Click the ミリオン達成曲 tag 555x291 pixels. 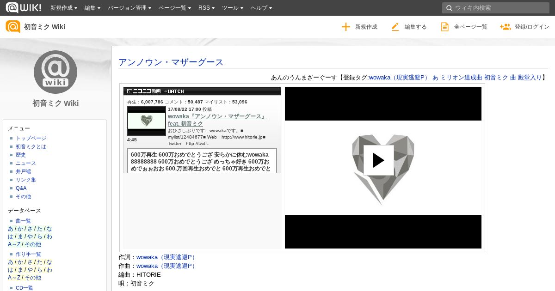[x=461, y=78]
